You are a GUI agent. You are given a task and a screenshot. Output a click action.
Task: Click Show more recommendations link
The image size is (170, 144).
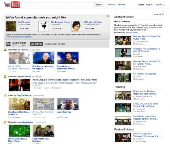click(x=19, y=37)
